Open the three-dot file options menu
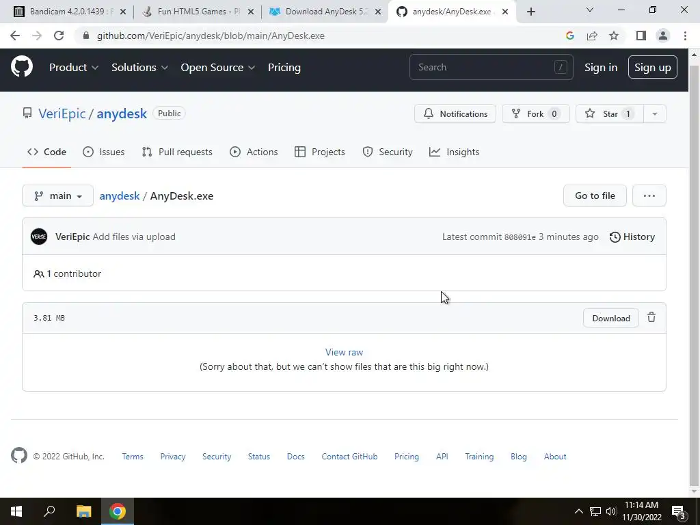The image size is (700, 525). click(x=649, y=196)
